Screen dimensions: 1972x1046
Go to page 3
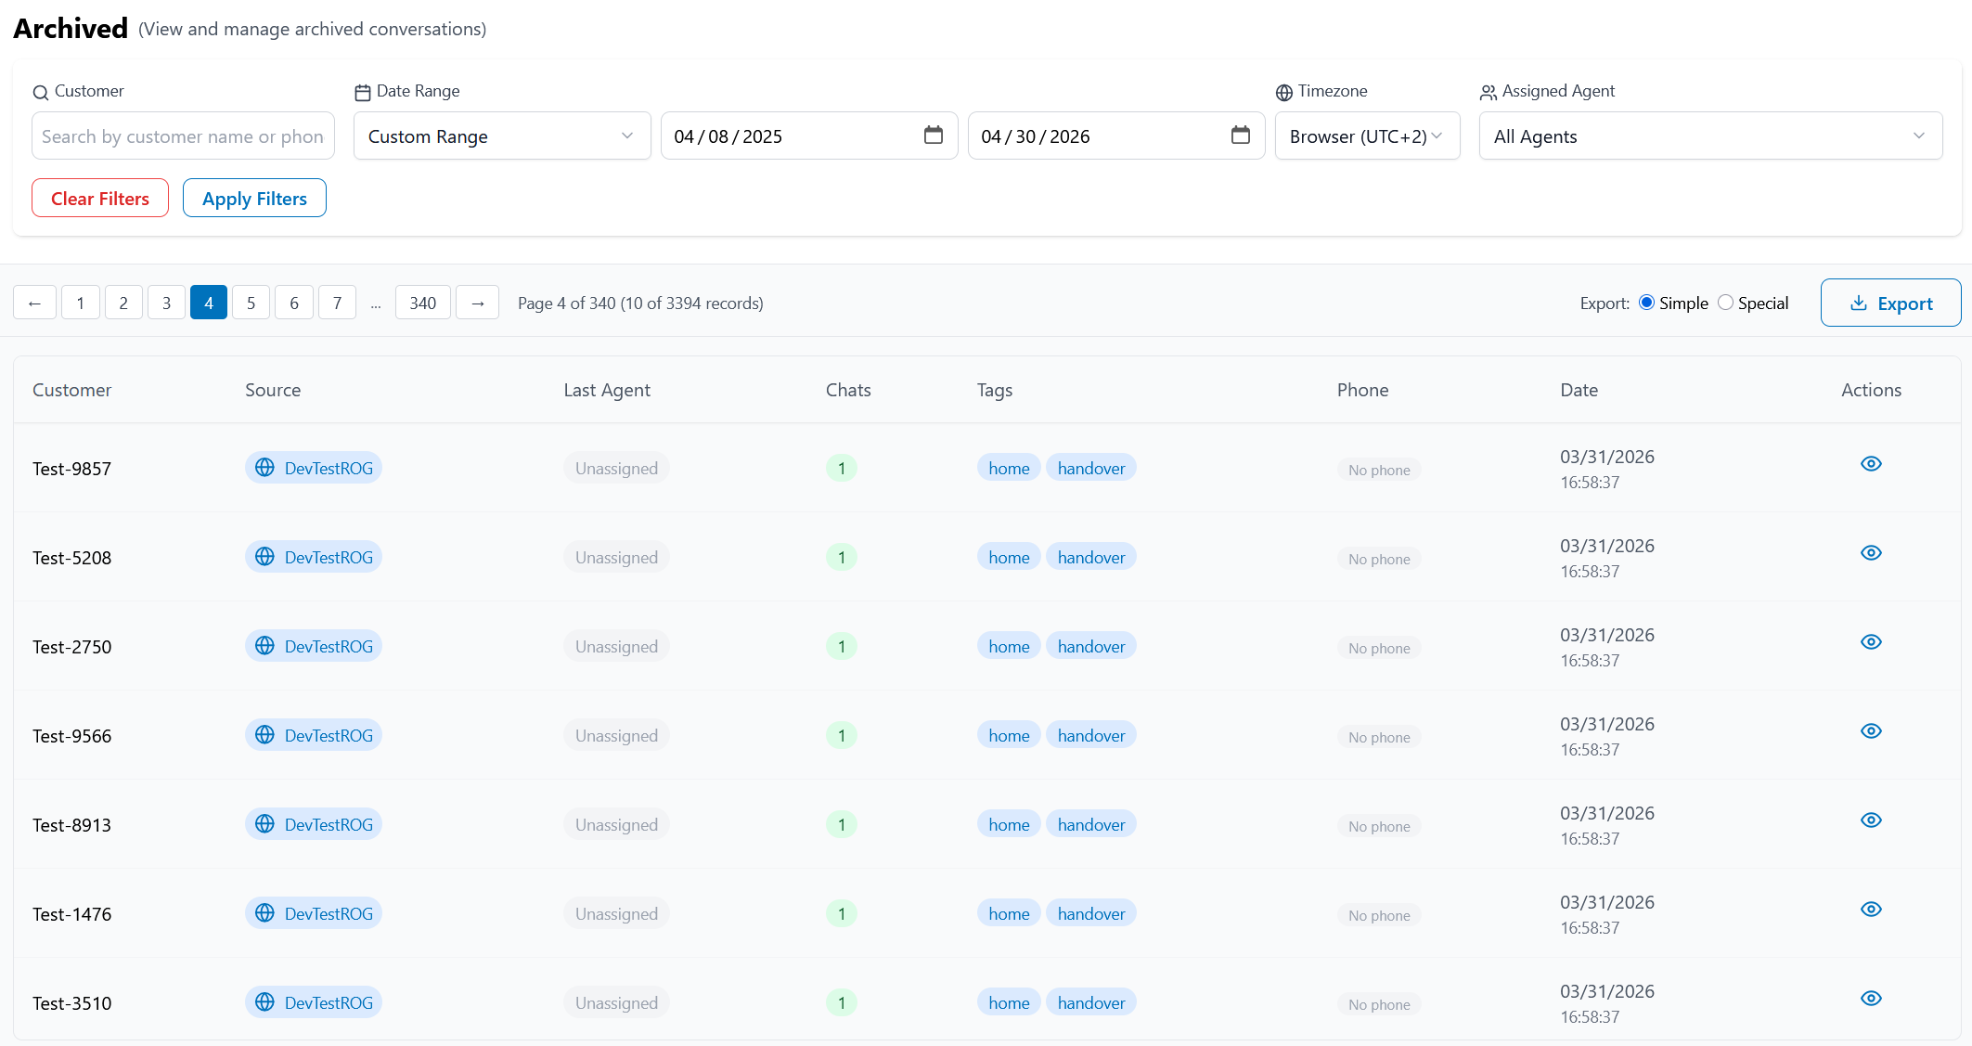pos(166,303)
